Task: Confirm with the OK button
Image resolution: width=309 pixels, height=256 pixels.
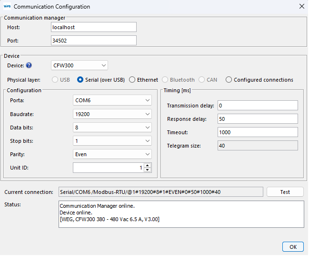Action: tap(292, 246)
